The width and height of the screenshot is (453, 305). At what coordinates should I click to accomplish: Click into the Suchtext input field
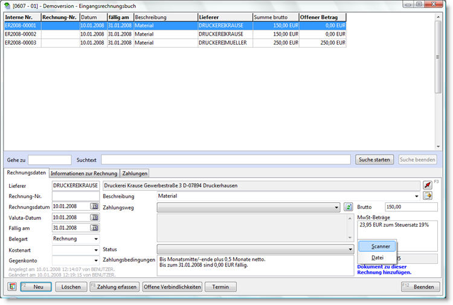click(x=225, y=159)
